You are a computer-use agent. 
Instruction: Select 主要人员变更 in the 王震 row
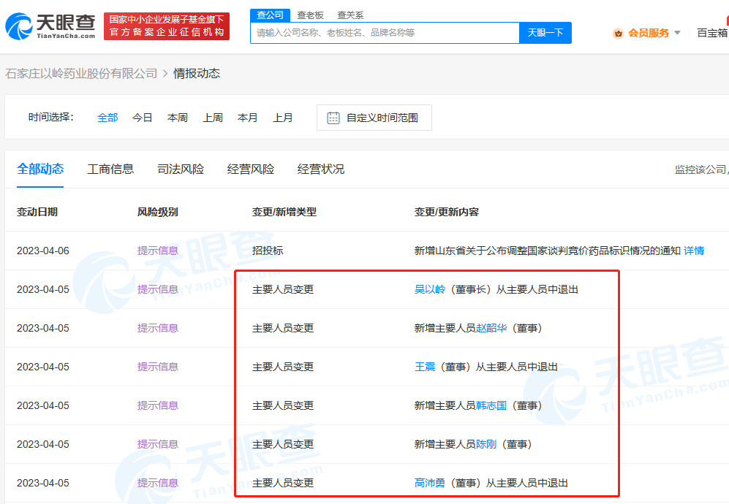coord(283,367)
